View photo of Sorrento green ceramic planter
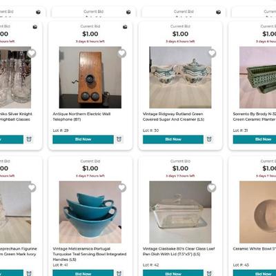The height and width of the screenshot is (276, 276). pyautogui.click(x=257, y=77)
